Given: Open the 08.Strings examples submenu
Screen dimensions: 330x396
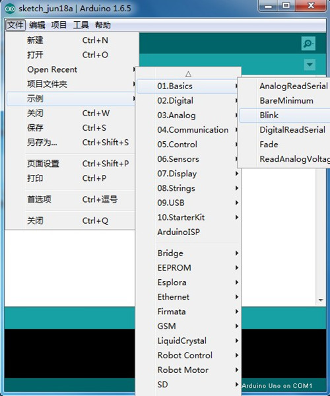Looking at the screenshot, I should (188, 188).
